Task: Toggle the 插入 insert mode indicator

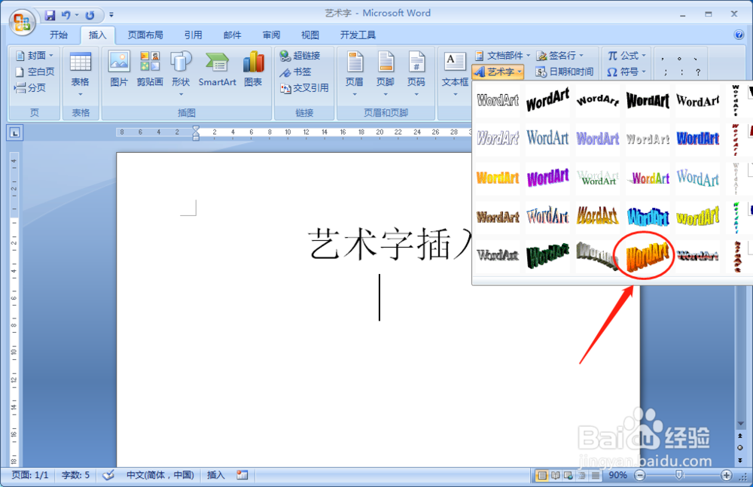Action: tap(215, 475)
